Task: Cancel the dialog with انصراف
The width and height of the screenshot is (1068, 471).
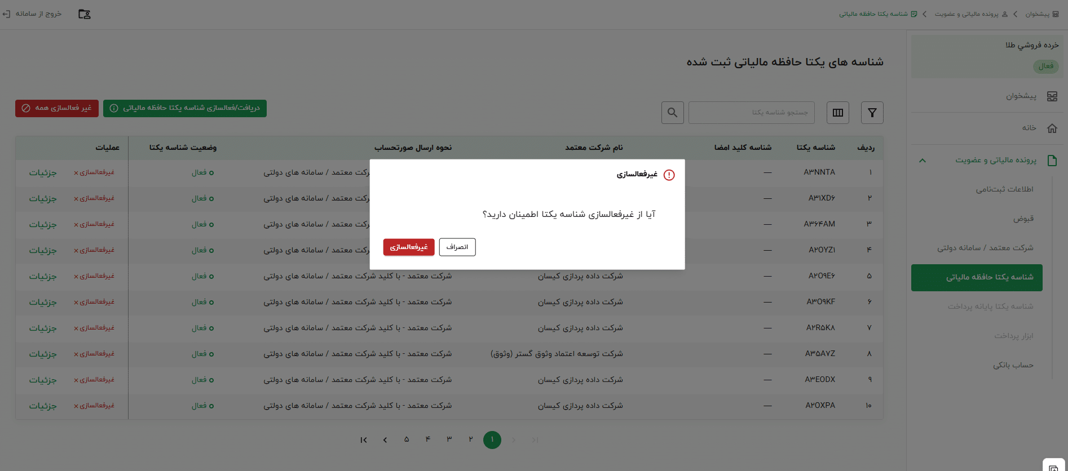Action: (457, 247)
